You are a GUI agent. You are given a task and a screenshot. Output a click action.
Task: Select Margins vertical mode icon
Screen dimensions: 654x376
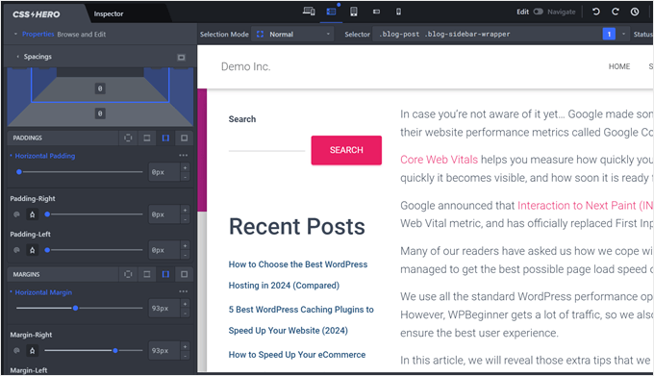point(147,274)
